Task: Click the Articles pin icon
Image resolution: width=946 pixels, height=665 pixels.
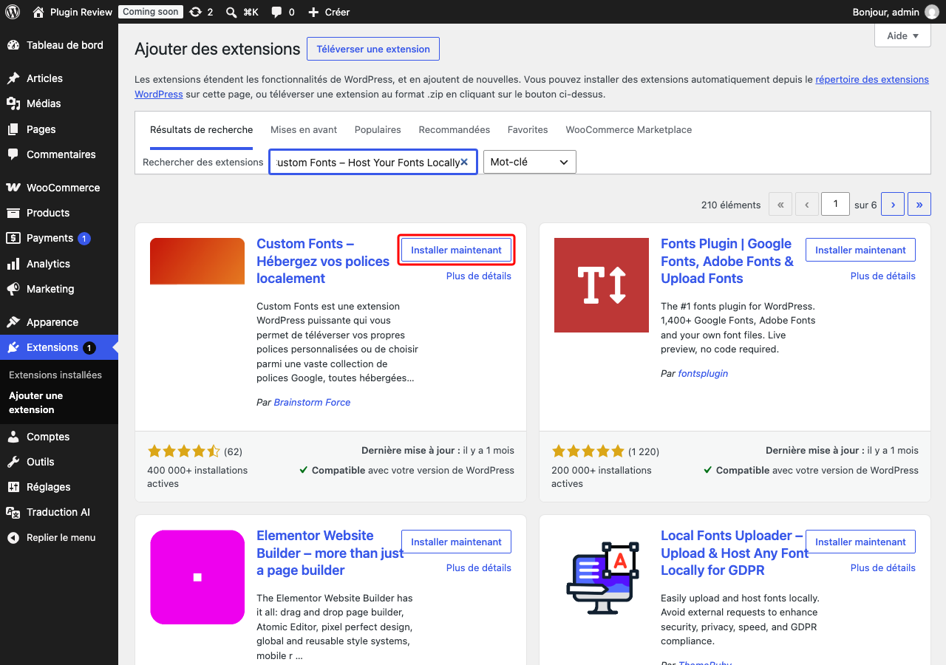Action: [x=13, y=78]
